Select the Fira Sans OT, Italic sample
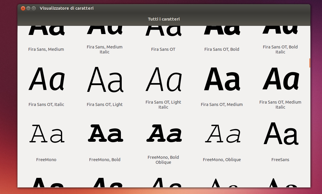Image resolution: width=322 pixels, height=194 pixels. pyautogui.click(x=47, y=79)
